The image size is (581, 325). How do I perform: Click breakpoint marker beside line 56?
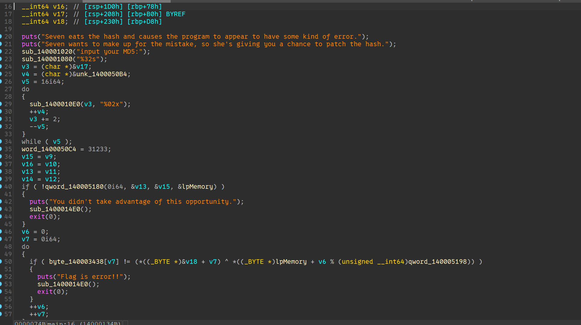point(1,307)
